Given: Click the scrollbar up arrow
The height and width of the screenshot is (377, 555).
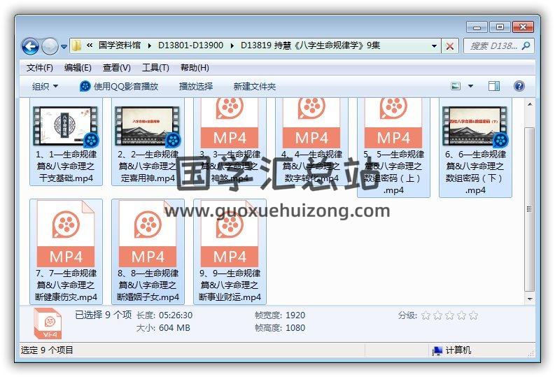Looking at the screenshot, I should [x=530, y=104].
